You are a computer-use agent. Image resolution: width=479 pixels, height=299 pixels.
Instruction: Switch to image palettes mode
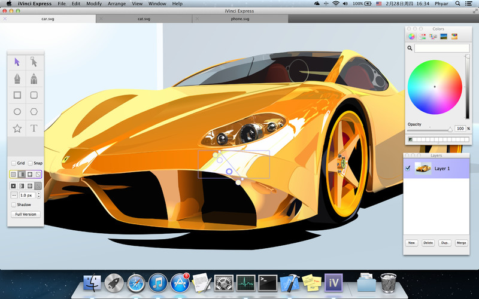tap(444, 36)
